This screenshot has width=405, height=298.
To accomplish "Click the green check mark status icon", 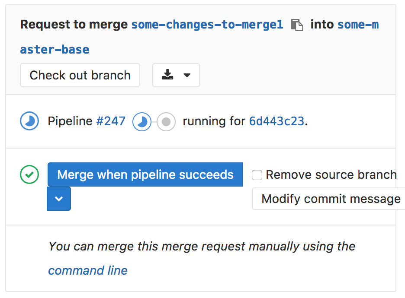I will [x=30, y=174].
